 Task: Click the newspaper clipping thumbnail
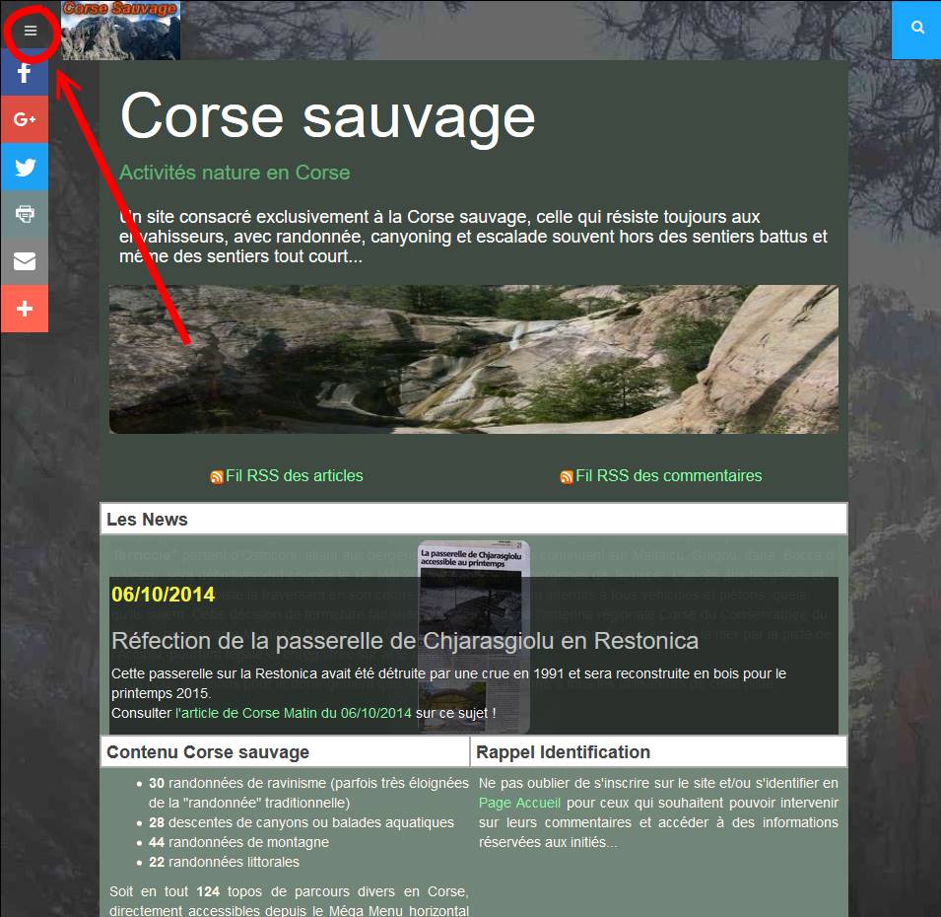474,637
